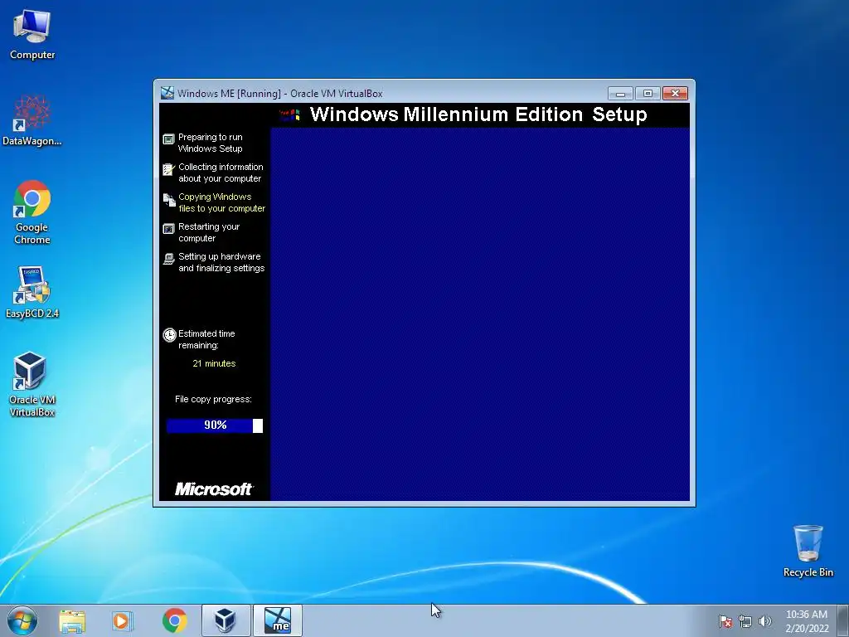The width and height of the screenshot is (849, 637).
Task: Click the 'File copy progress:' label
Action: tap(213, 399)
